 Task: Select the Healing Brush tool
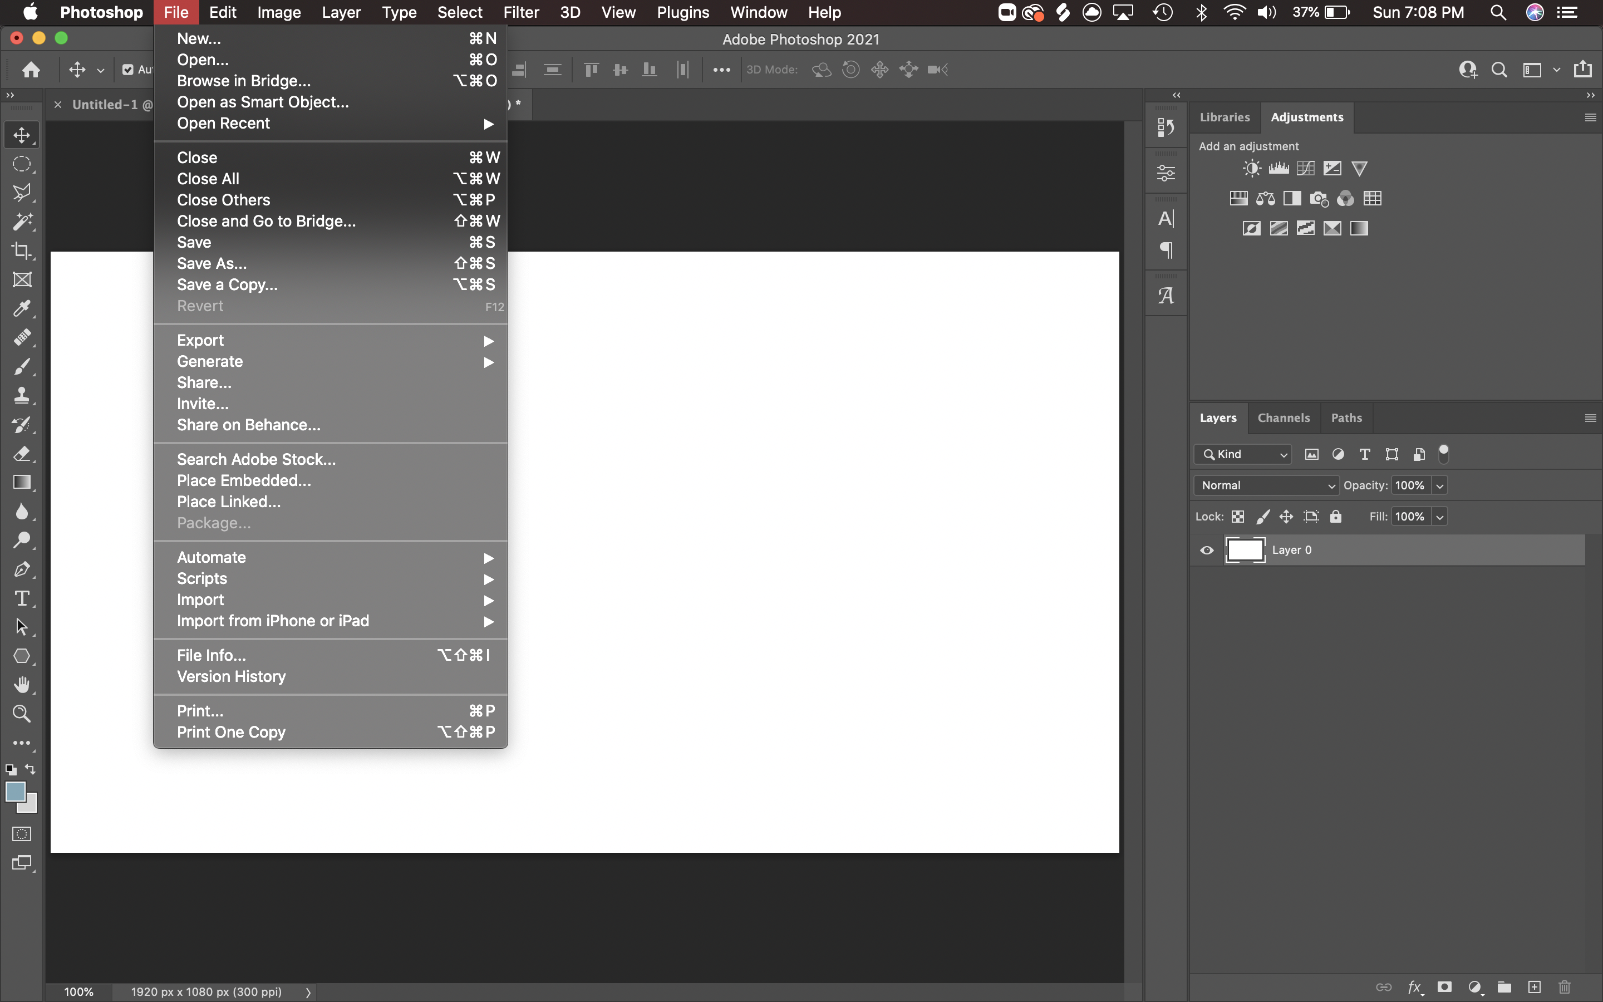click(22, 338)
